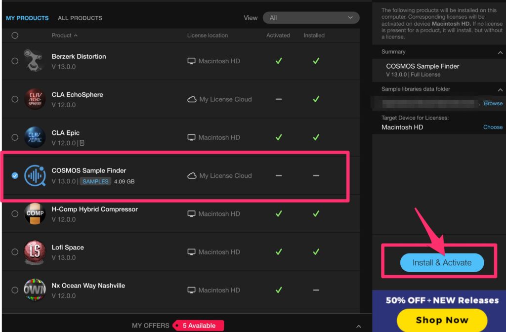The height and width of the screenshot is (332, 506).
Task: Switch to the All Products tab
Action: (80, 18)
